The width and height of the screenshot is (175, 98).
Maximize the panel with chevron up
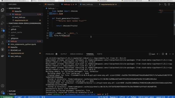(170, 54)
